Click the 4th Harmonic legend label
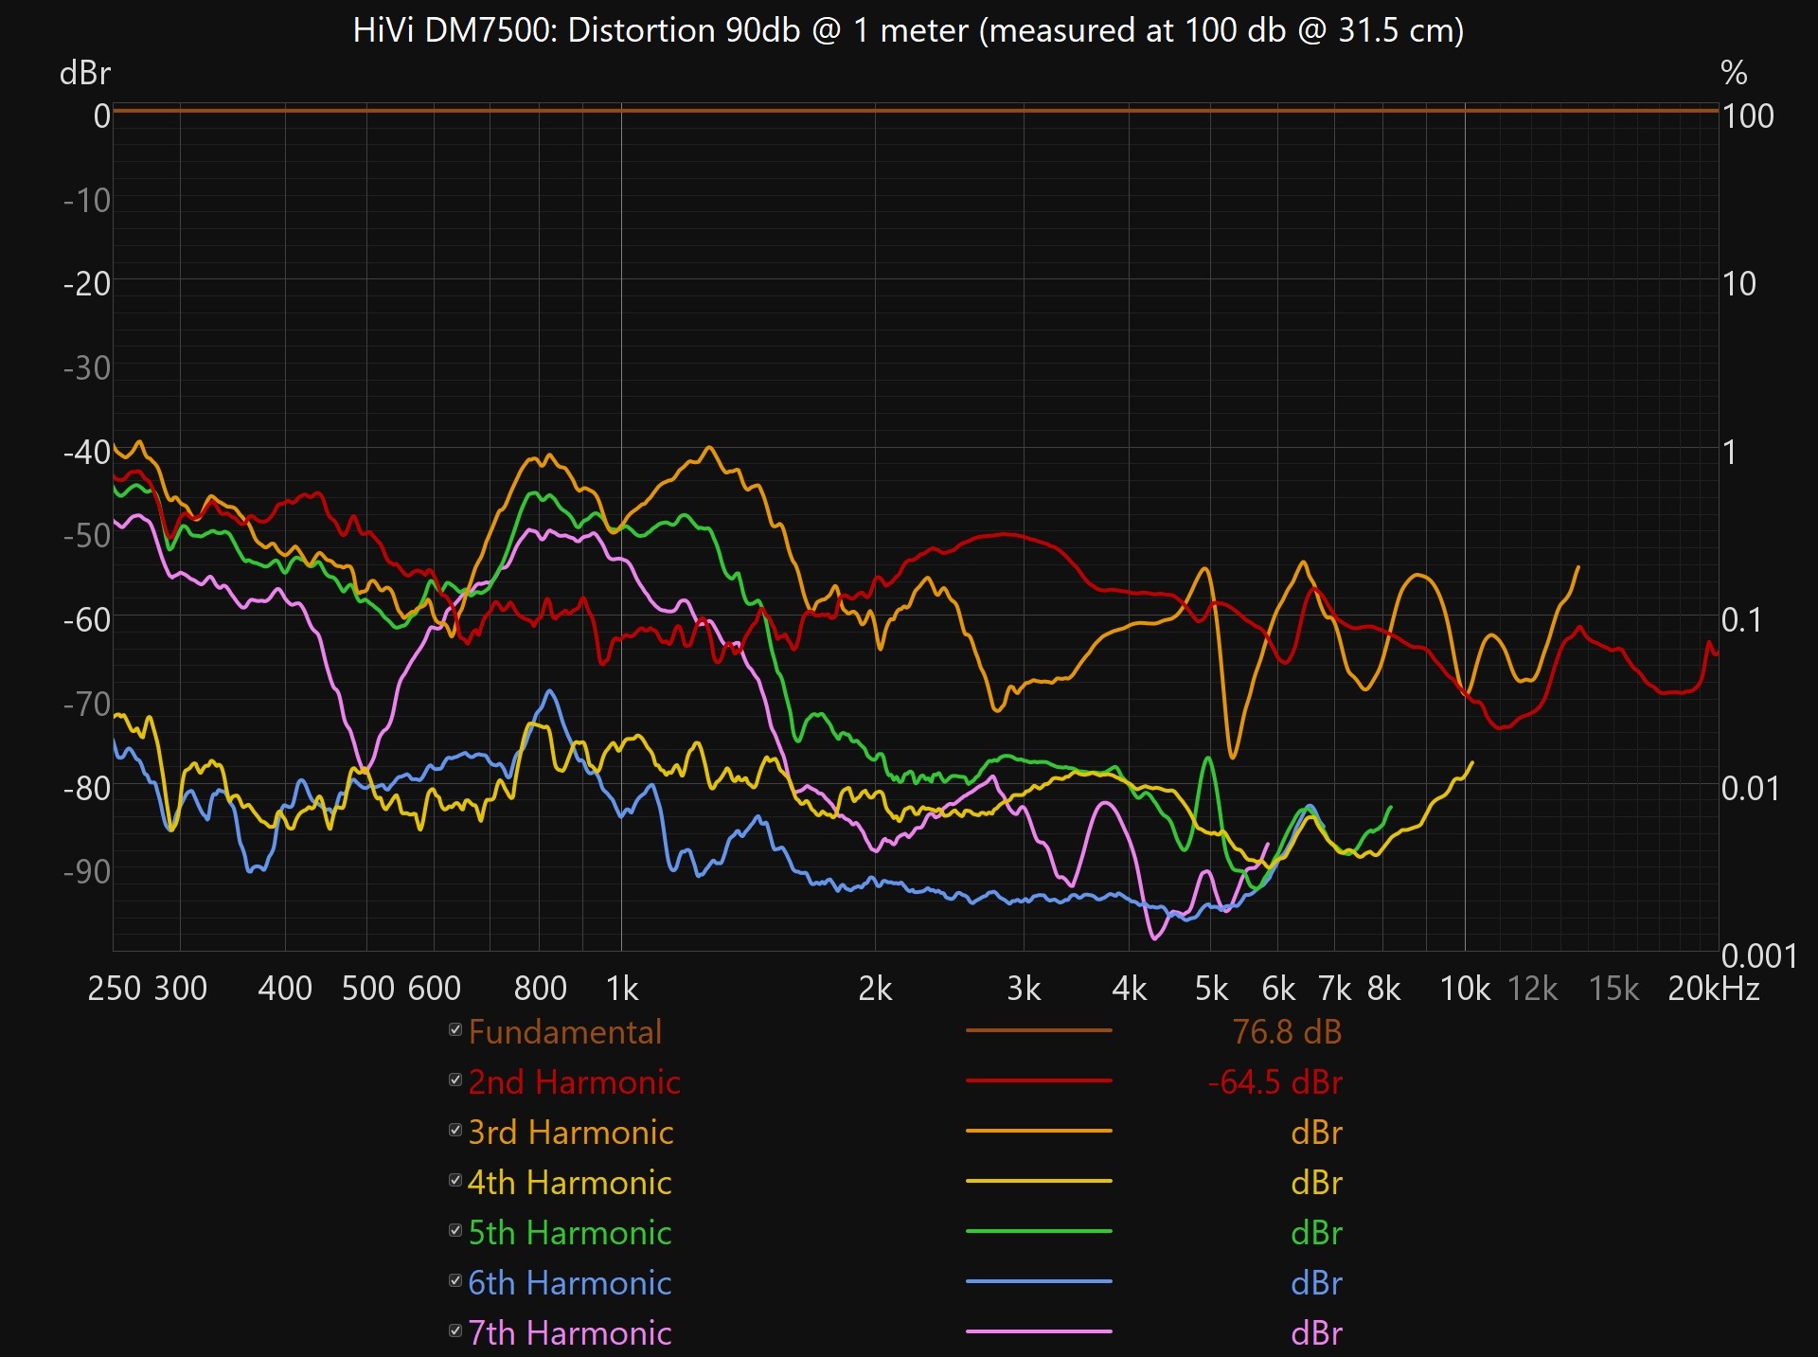The width and height of the screenshot is (1818, 1357). point(570,1183)
